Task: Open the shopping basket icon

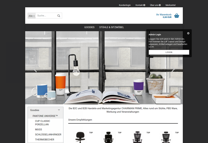Action: point(177,16)
